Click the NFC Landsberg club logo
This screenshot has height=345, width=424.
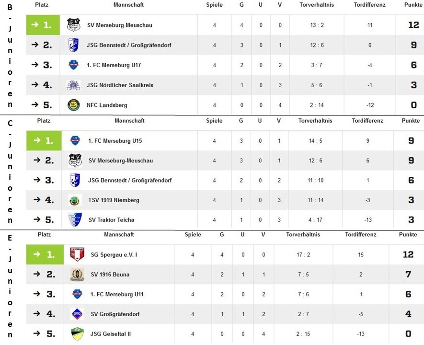tap(73, 105)
